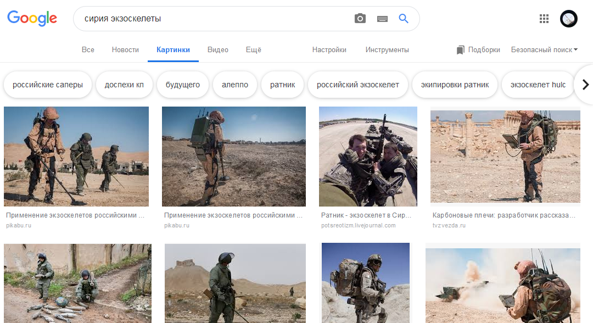Switch to the Новости tab

(x=125, y=49)
